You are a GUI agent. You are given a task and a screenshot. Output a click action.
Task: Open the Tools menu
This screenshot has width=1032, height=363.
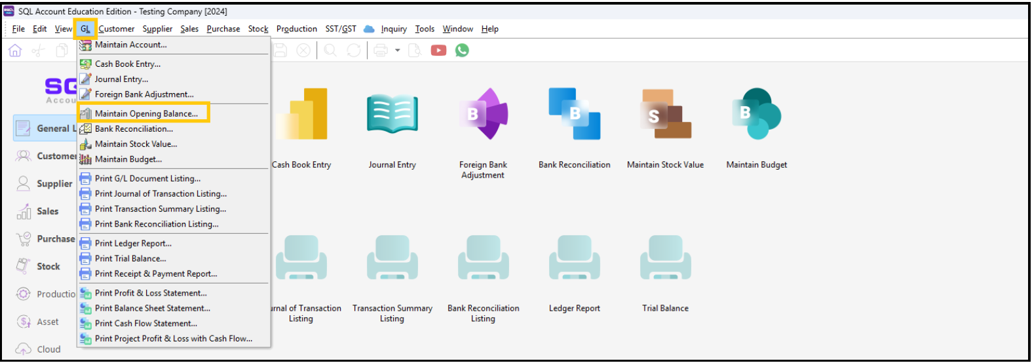(425, 29)
